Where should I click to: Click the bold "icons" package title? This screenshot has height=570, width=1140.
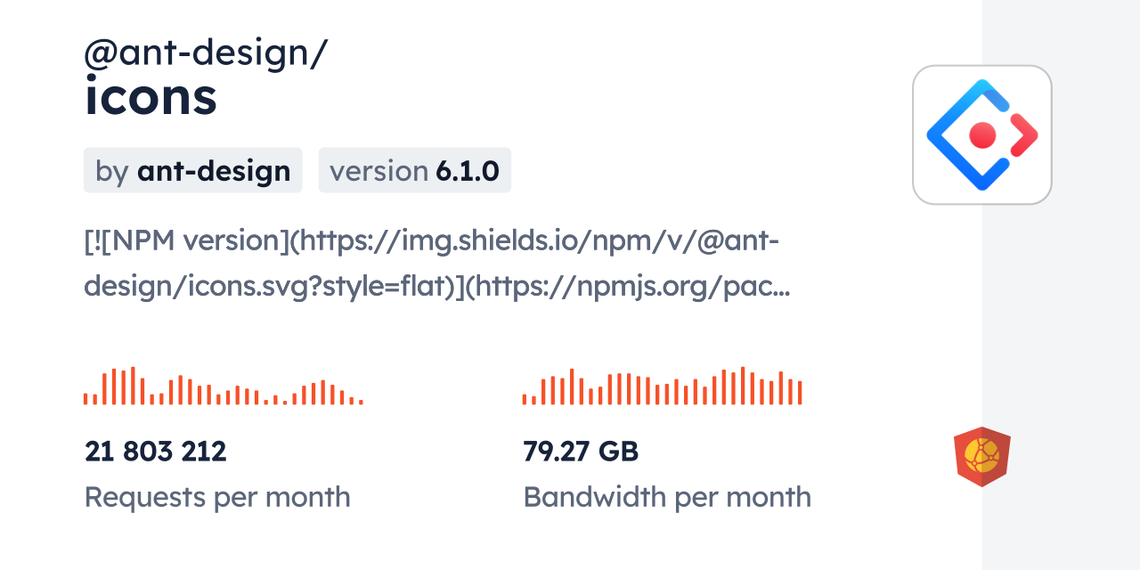(151, 98)
